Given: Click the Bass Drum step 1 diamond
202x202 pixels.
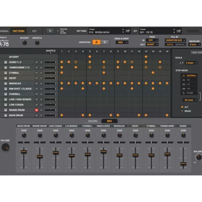Looking at the screenshot, I should pyautogui.click(x=62, y=115).
